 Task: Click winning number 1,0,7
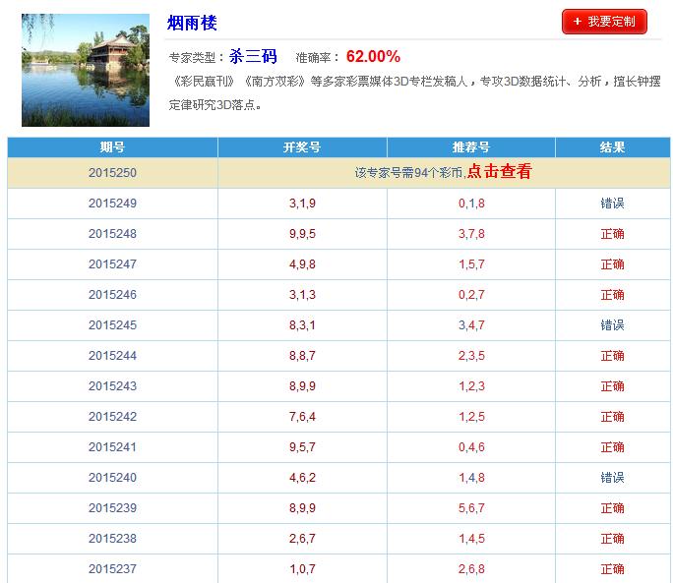tap(302, 569)
